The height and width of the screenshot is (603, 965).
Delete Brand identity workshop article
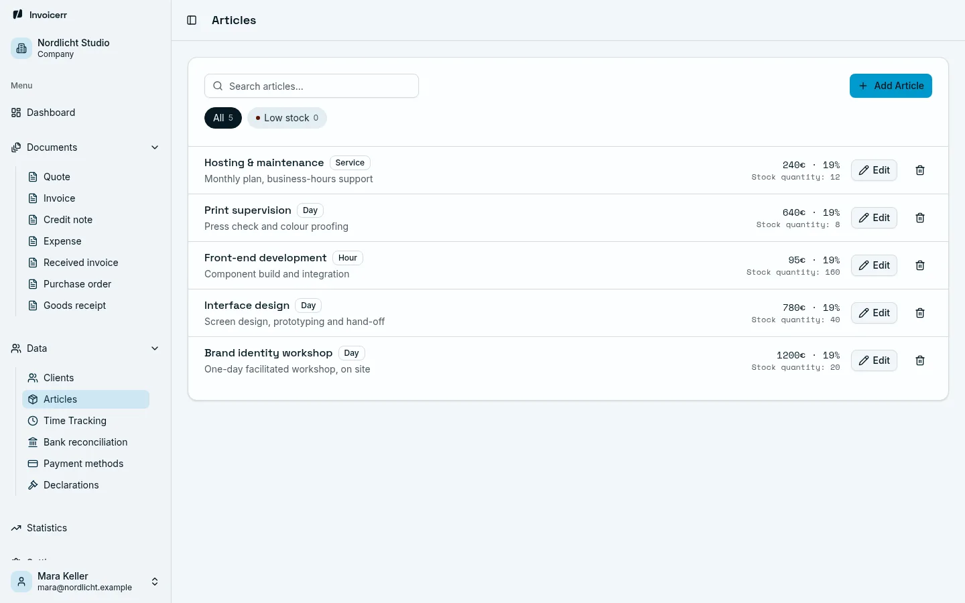[920, 360]
